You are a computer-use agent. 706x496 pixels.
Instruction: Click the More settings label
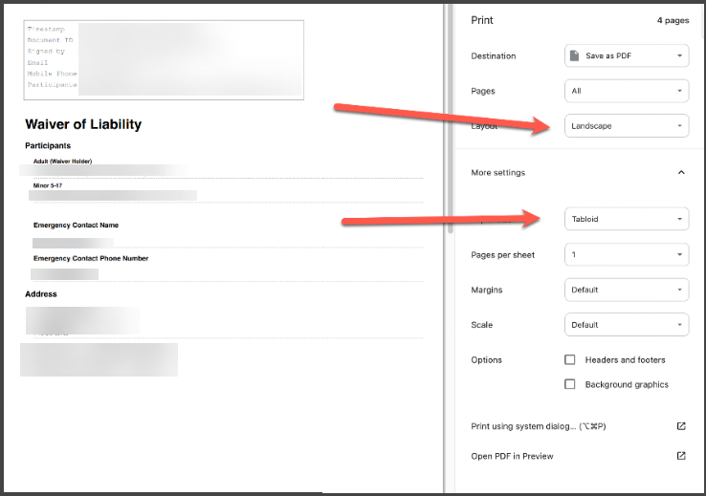coord(497,173)
